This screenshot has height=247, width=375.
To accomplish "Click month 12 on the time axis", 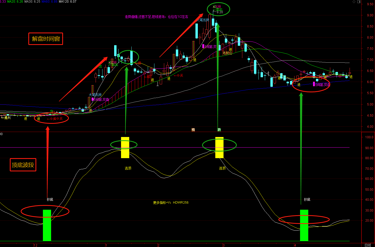I will (x=35, y=245).
